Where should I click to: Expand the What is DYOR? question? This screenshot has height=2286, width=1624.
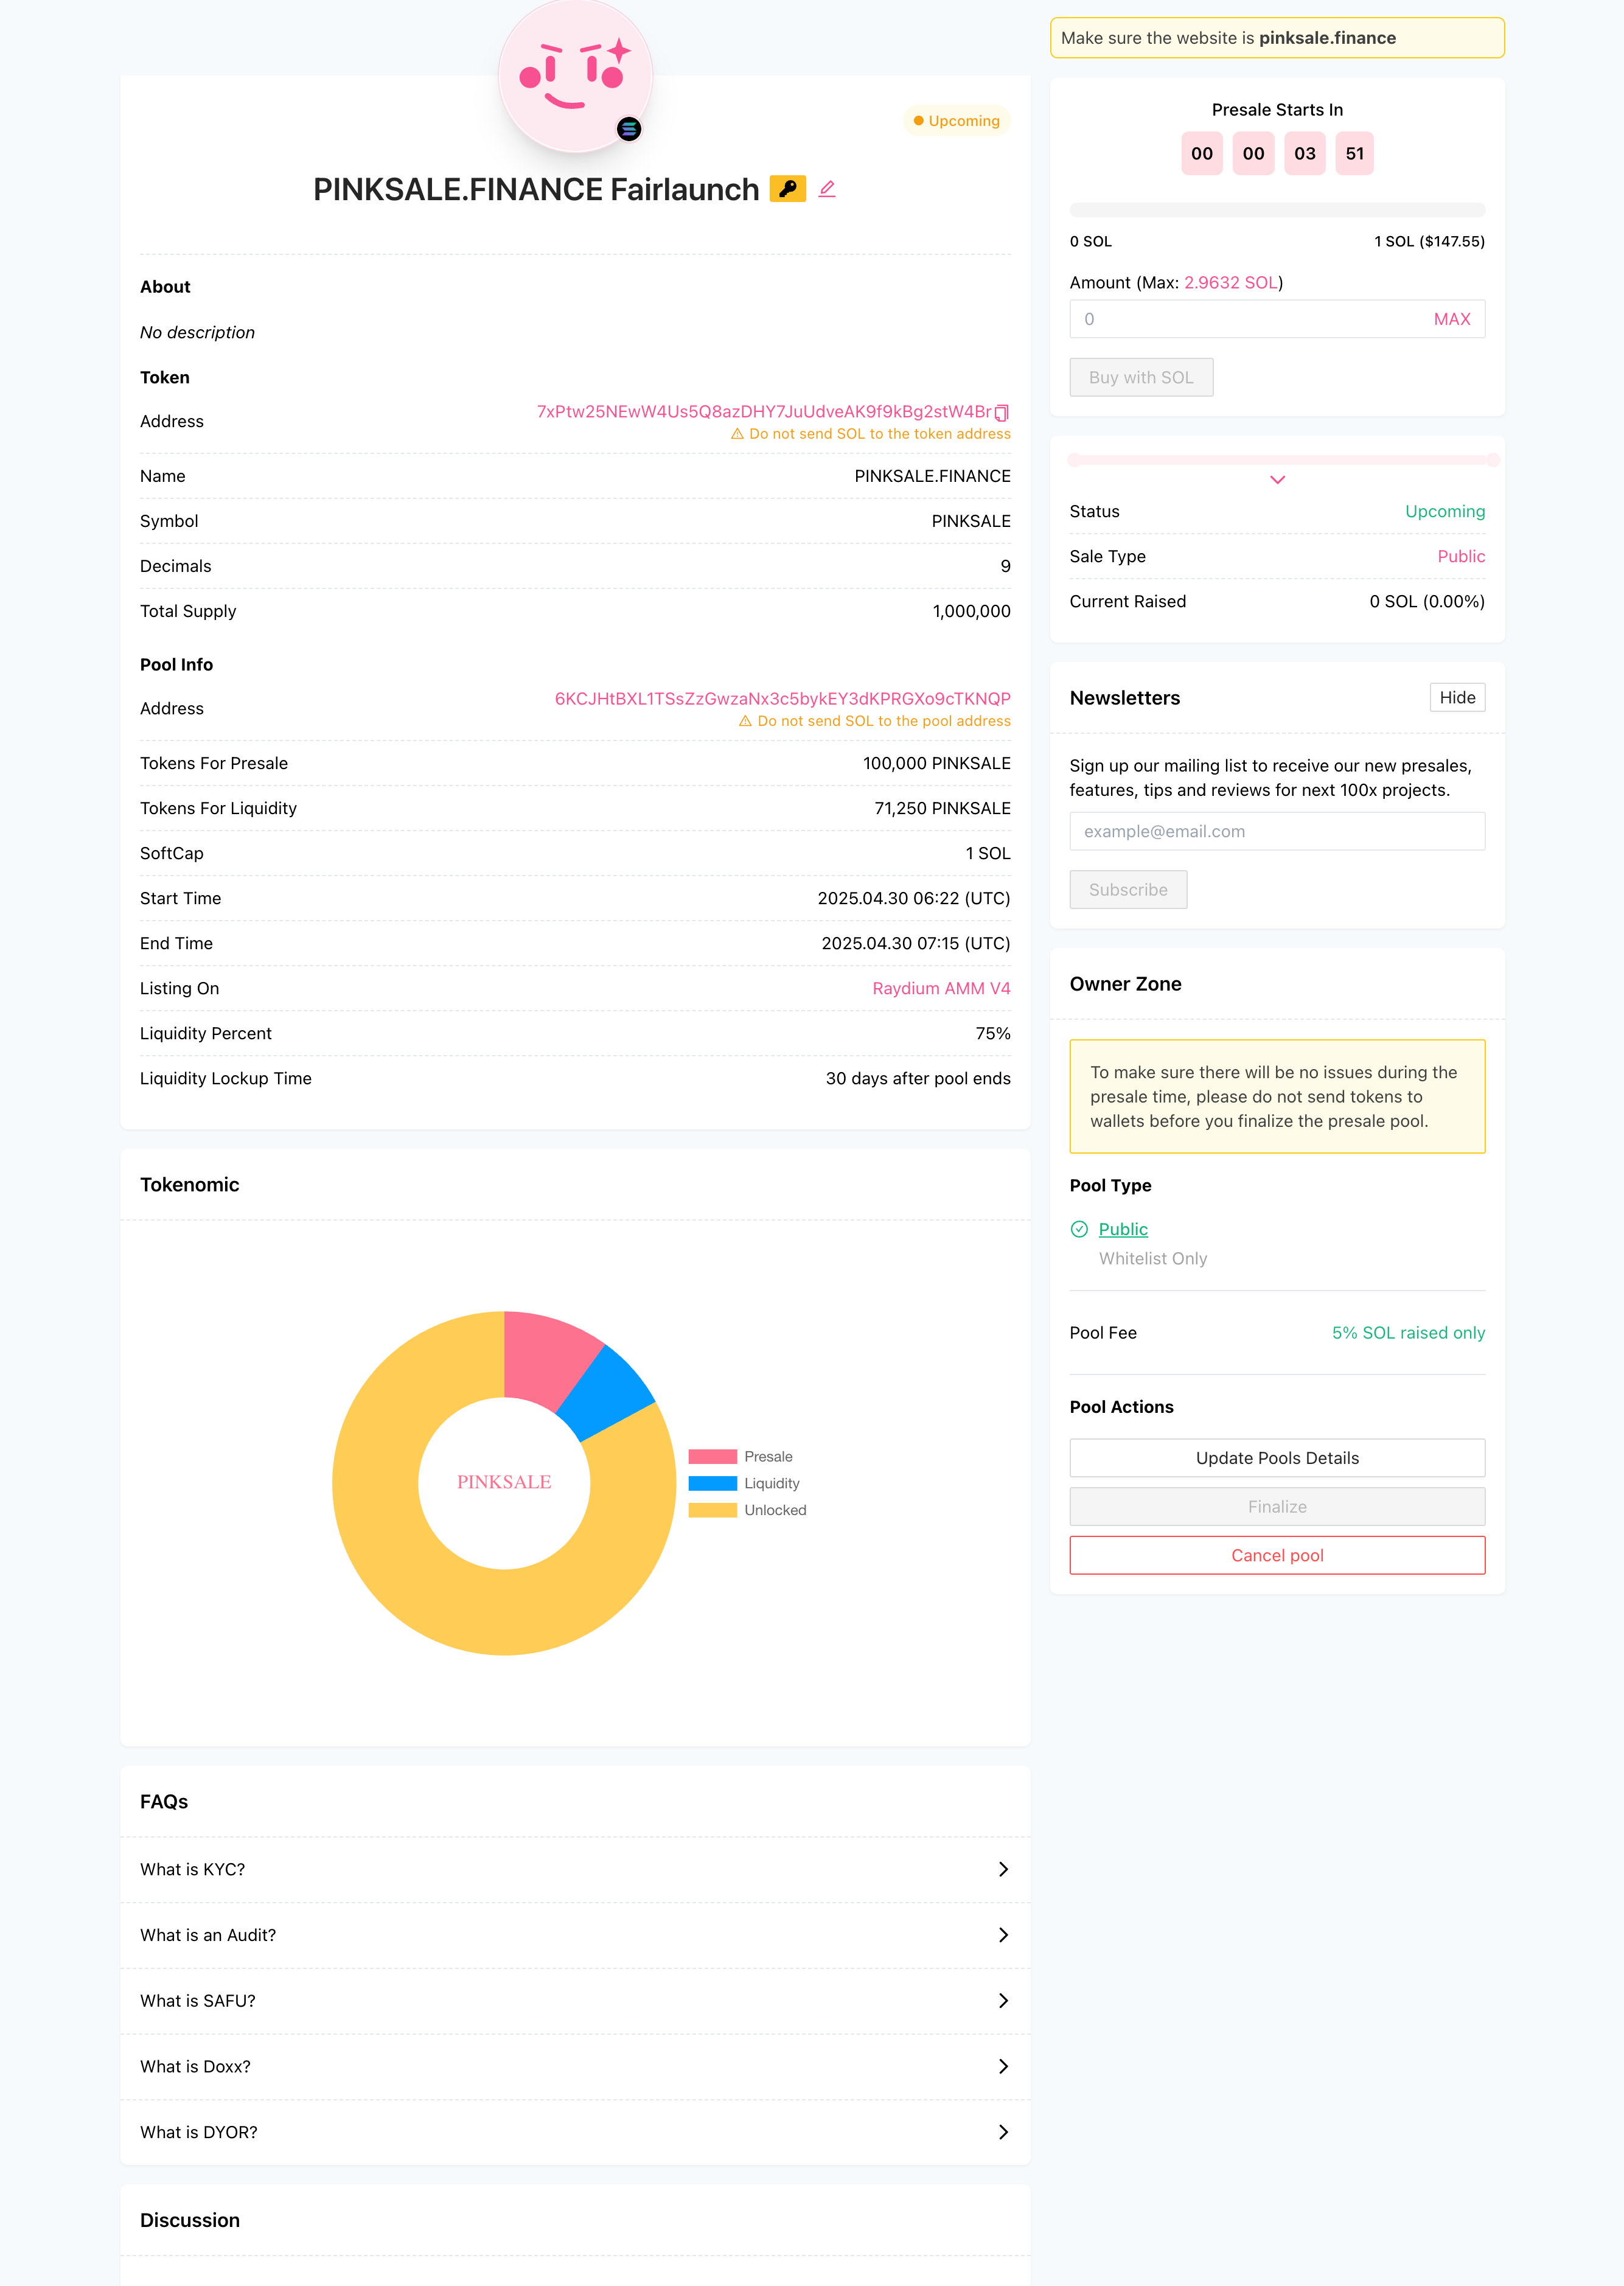click(x=575, y=2132)
